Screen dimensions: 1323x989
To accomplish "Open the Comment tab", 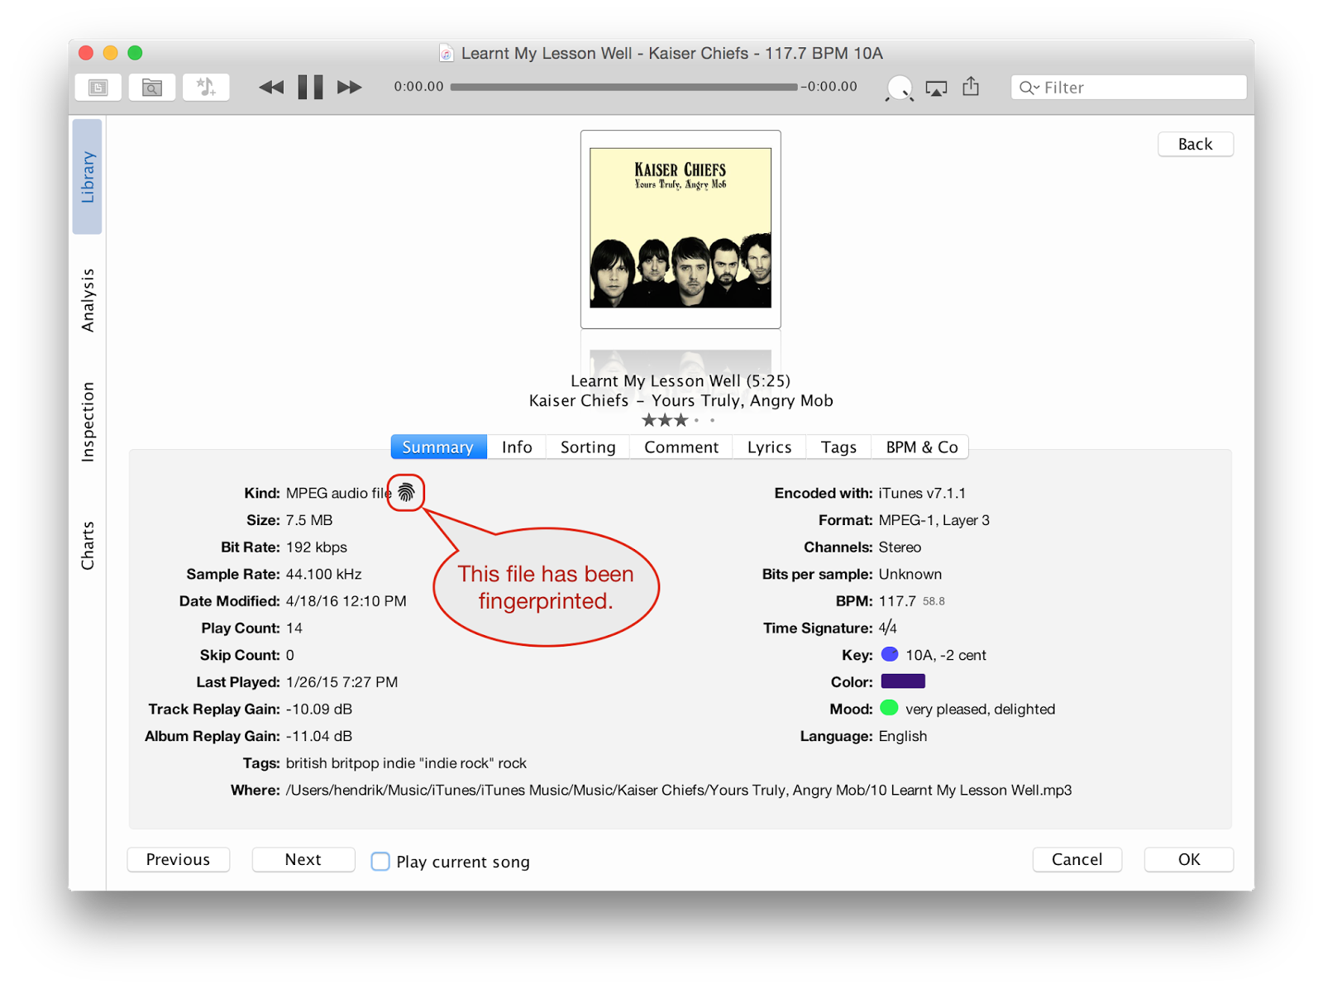I will [x=681, y=447].
